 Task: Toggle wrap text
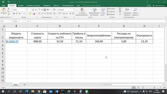click(x=54, y=10)
